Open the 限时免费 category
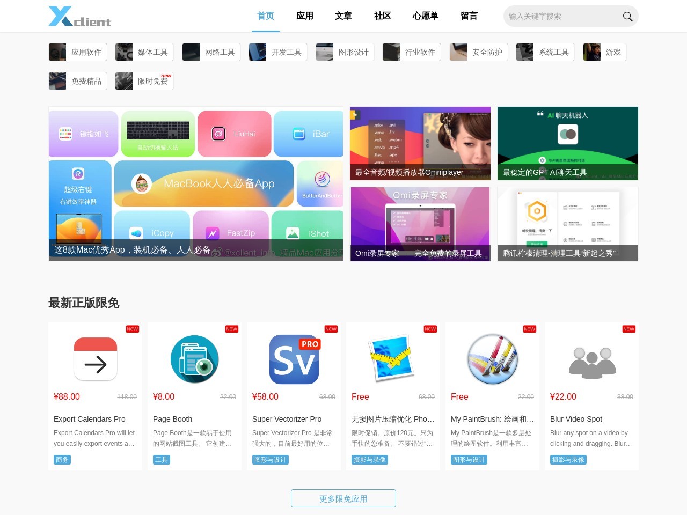Image resolution: width=687 pixels, height=515 pixels. point(144,81)
